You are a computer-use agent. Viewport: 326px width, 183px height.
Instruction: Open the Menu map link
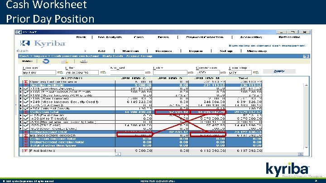257,51
